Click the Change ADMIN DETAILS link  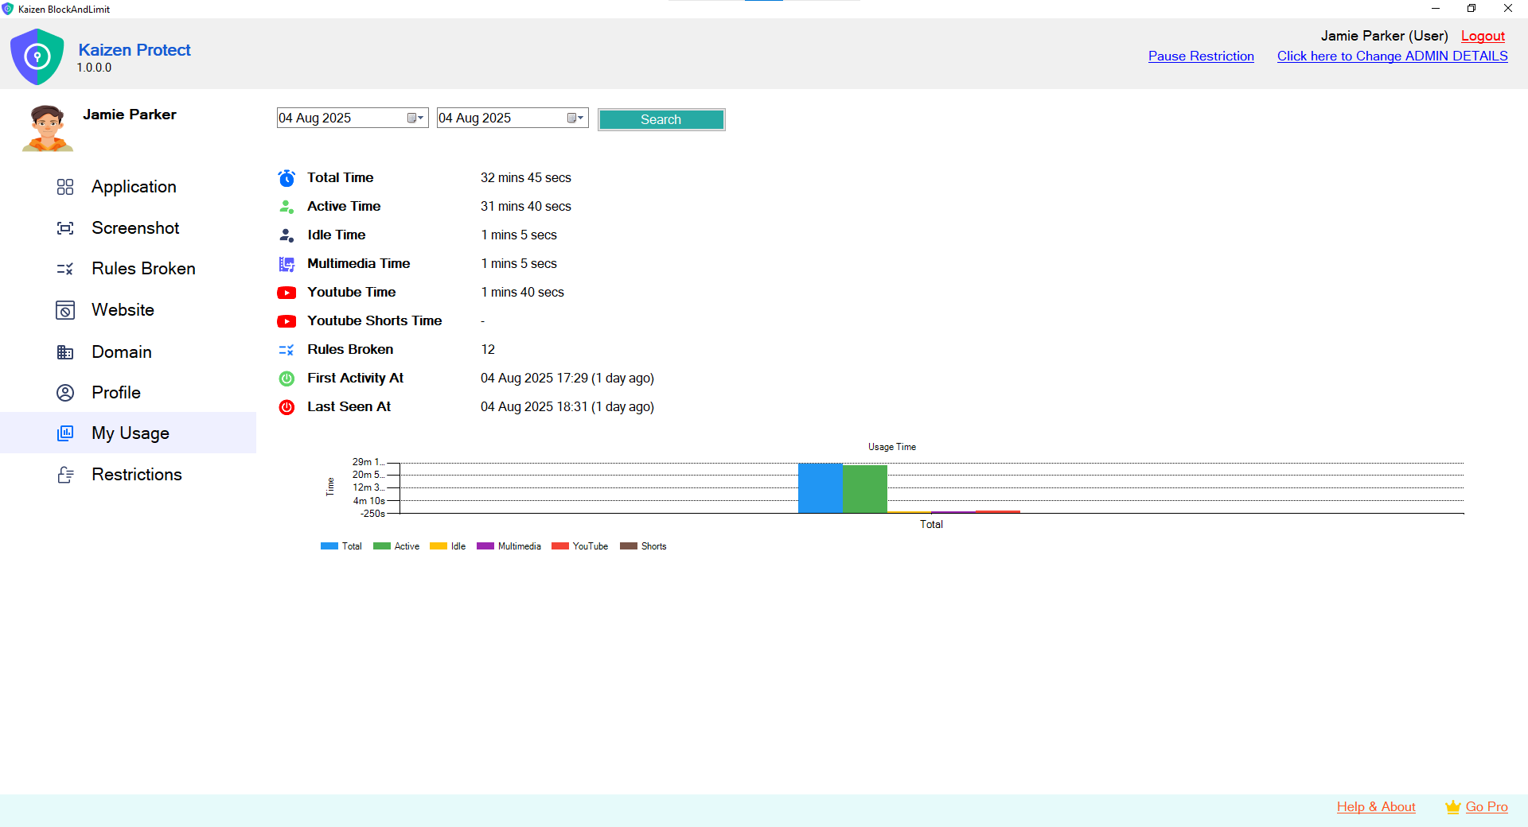(x=1393, y=56)
